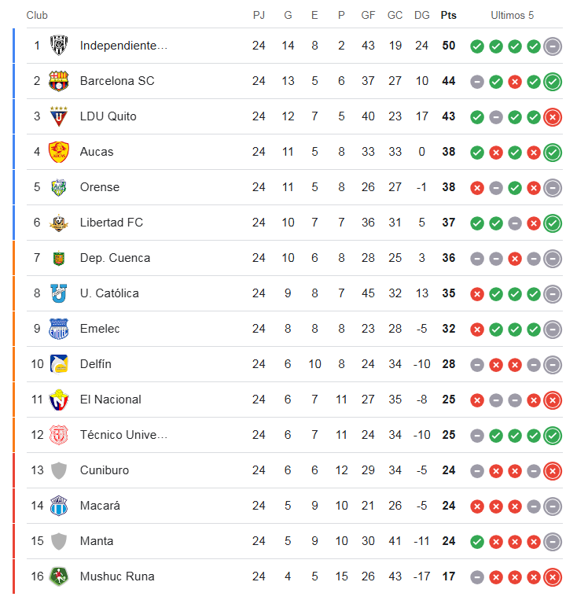Open the Libertad FC team link
Image resolution: width=577 pixels, height=604 pixels.
[x=112, y=223]
